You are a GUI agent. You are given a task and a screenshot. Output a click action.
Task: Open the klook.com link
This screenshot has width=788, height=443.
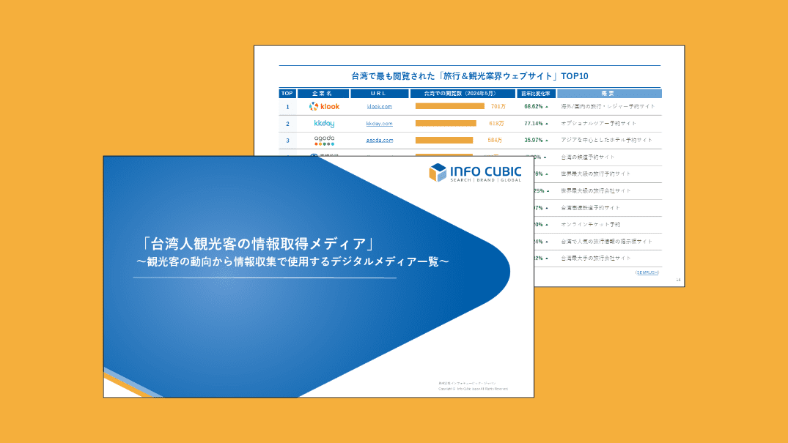380,106
